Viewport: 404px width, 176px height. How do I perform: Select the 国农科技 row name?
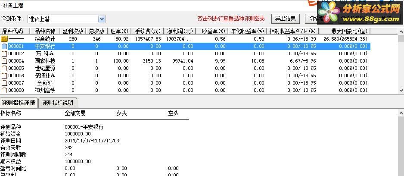point(45,61)
